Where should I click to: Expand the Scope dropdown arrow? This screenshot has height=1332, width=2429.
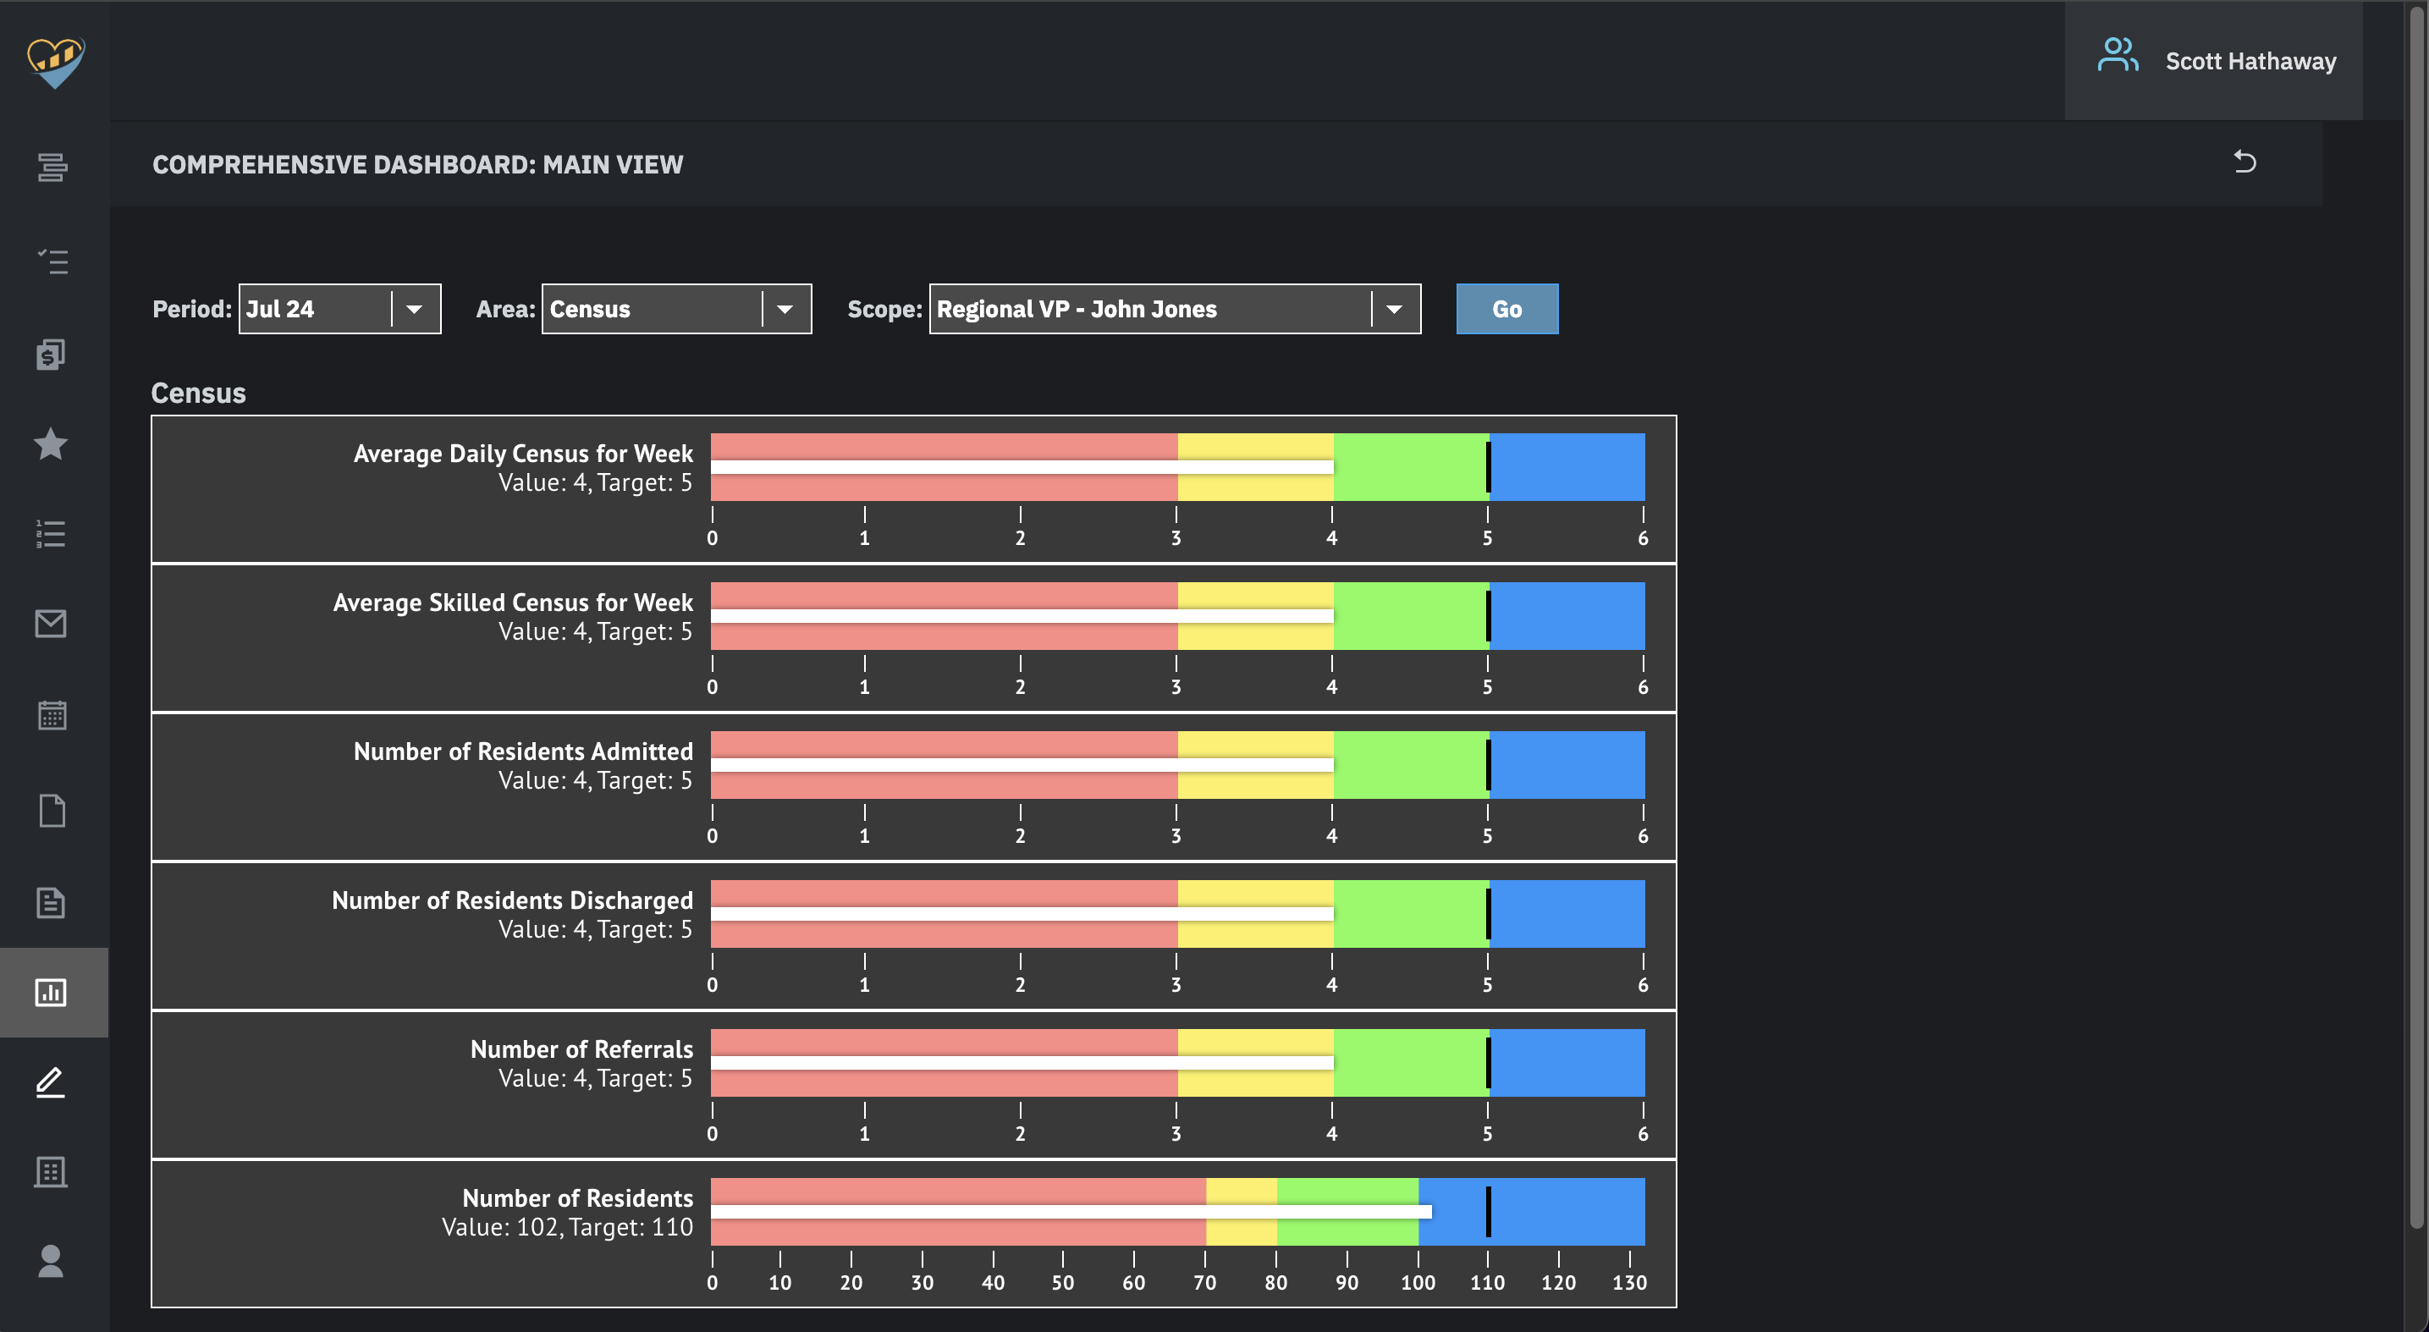[1394, 309]
